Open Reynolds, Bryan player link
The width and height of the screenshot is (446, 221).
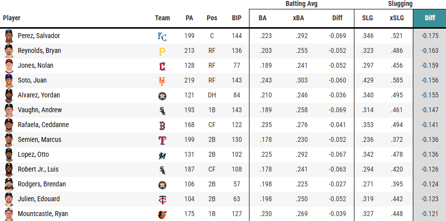39,50
